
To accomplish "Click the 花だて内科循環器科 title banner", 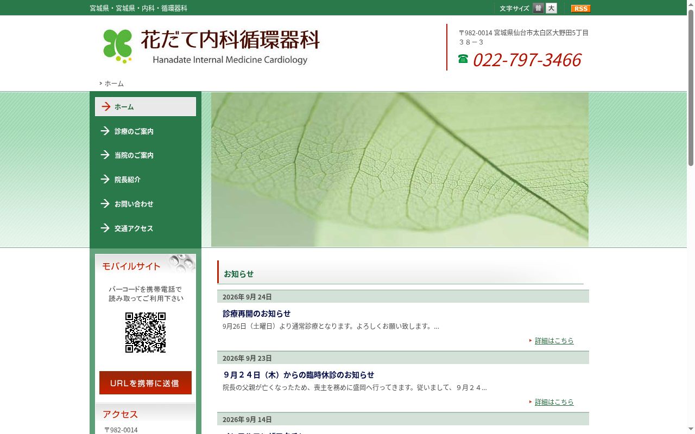I will point(230,40).
